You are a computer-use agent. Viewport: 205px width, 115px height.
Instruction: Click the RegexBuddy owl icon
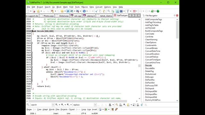click(x=112, y=109)
